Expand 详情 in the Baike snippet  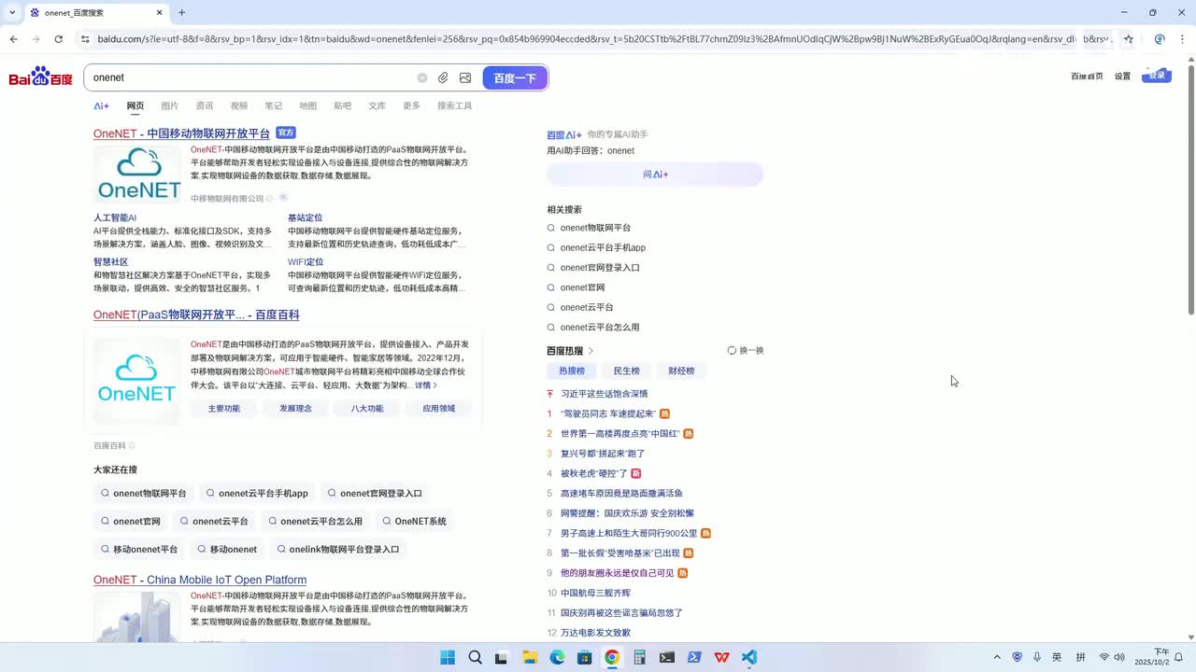click(x=426, y=385)
